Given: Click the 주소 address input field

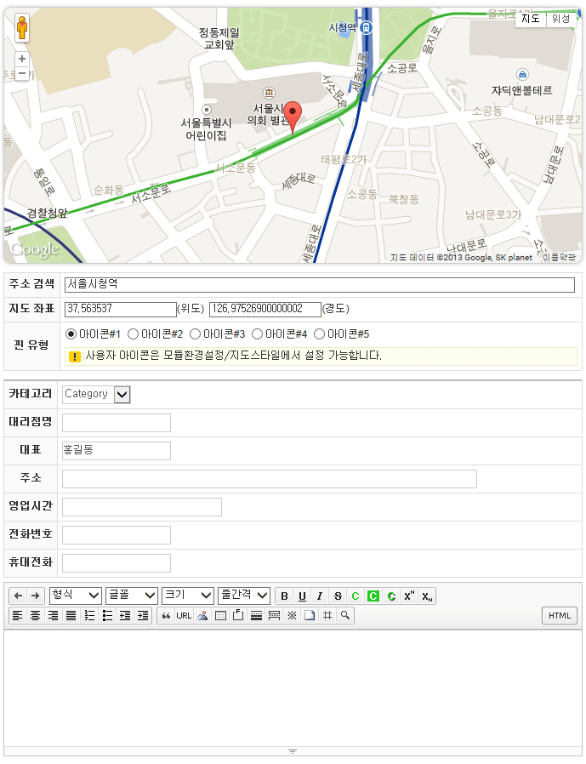Looking at the screenshot, I should point(270,479).
